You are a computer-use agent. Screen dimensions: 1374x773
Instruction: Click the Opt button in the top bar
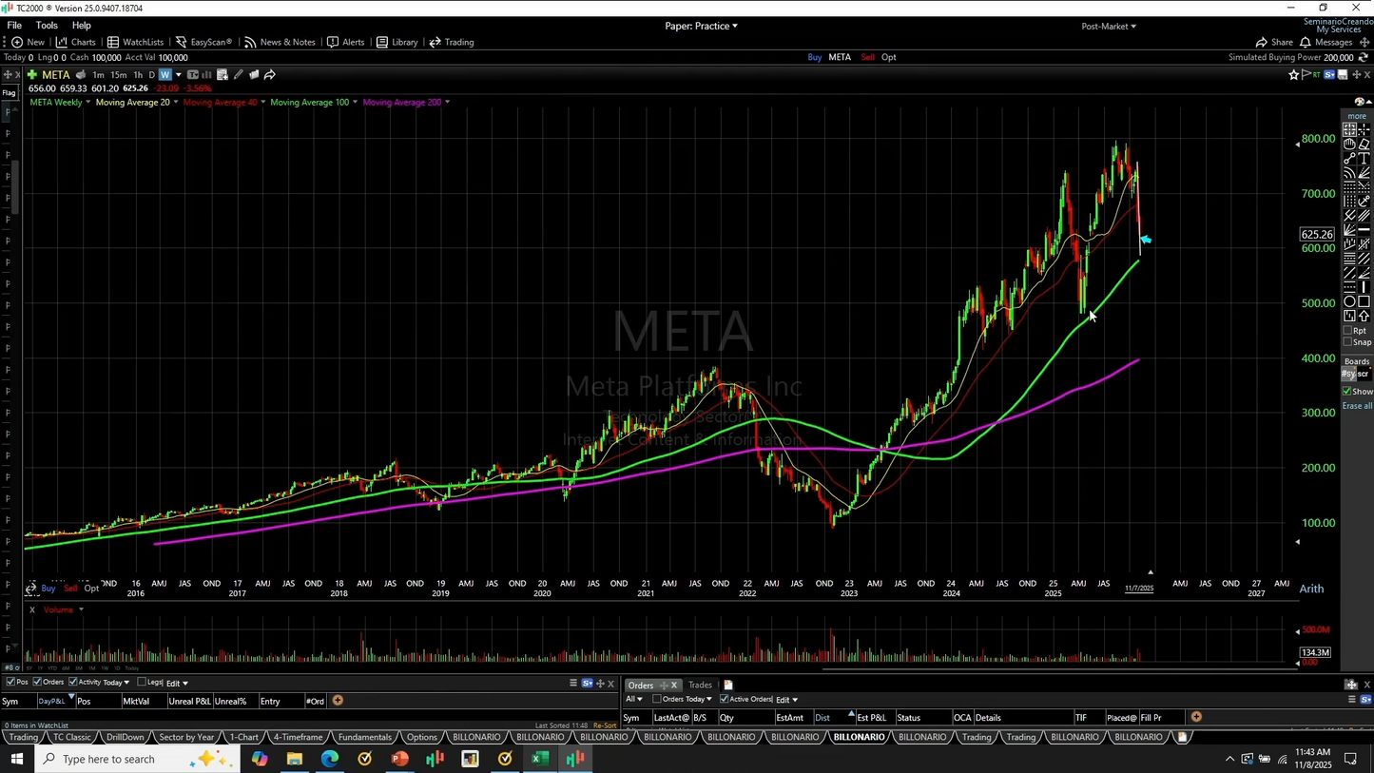click(x=889, y=57)
